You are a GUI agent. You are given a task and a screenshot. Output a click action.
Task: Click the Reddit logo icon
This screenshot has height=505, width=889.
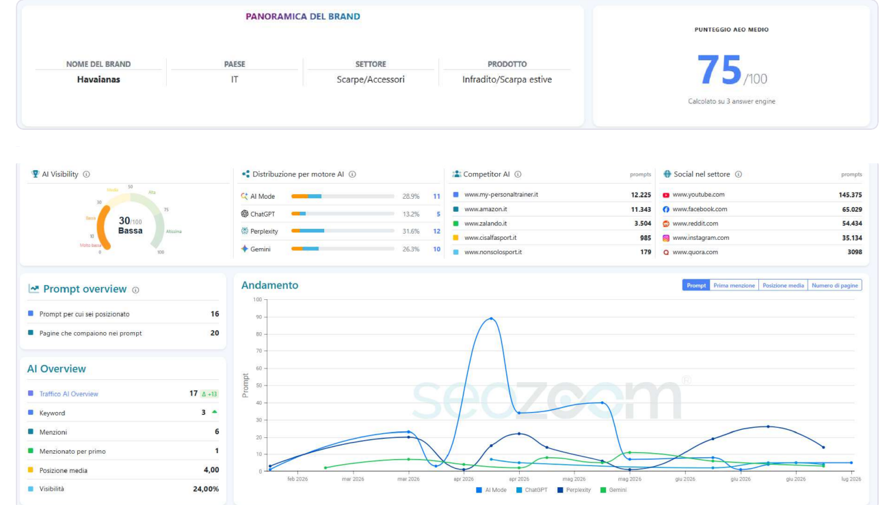point(666,223)
